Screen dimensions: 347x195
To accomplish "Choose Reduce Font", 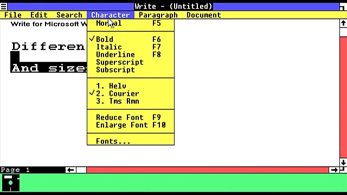I will pos(131,118).
